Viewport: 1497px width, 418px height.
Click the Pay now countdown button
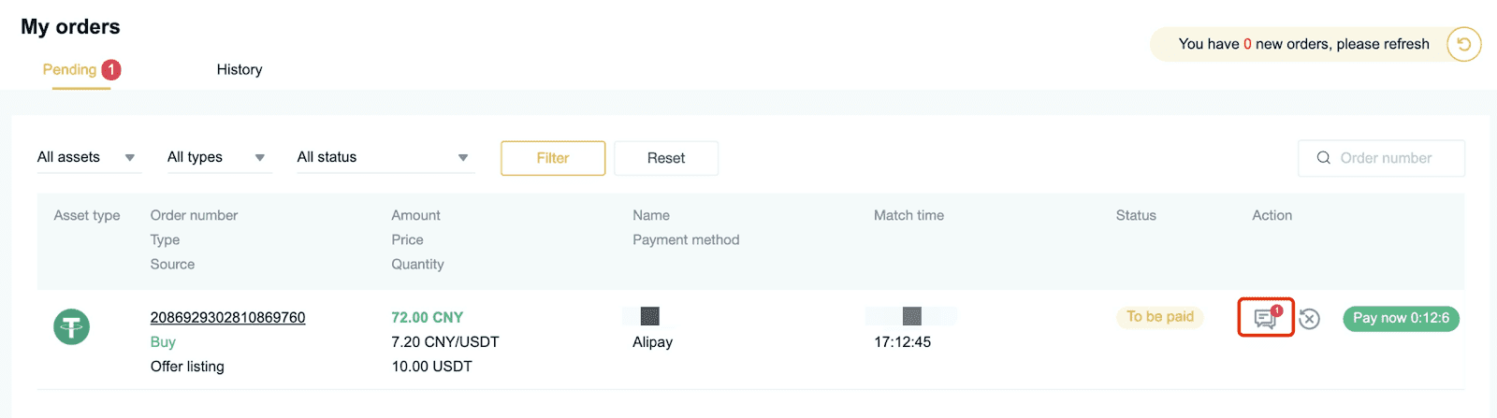(1401, 318)
